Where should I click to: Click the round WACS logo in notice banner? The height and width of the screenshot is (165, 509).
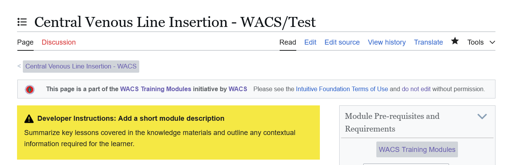[x=29, y=89]
